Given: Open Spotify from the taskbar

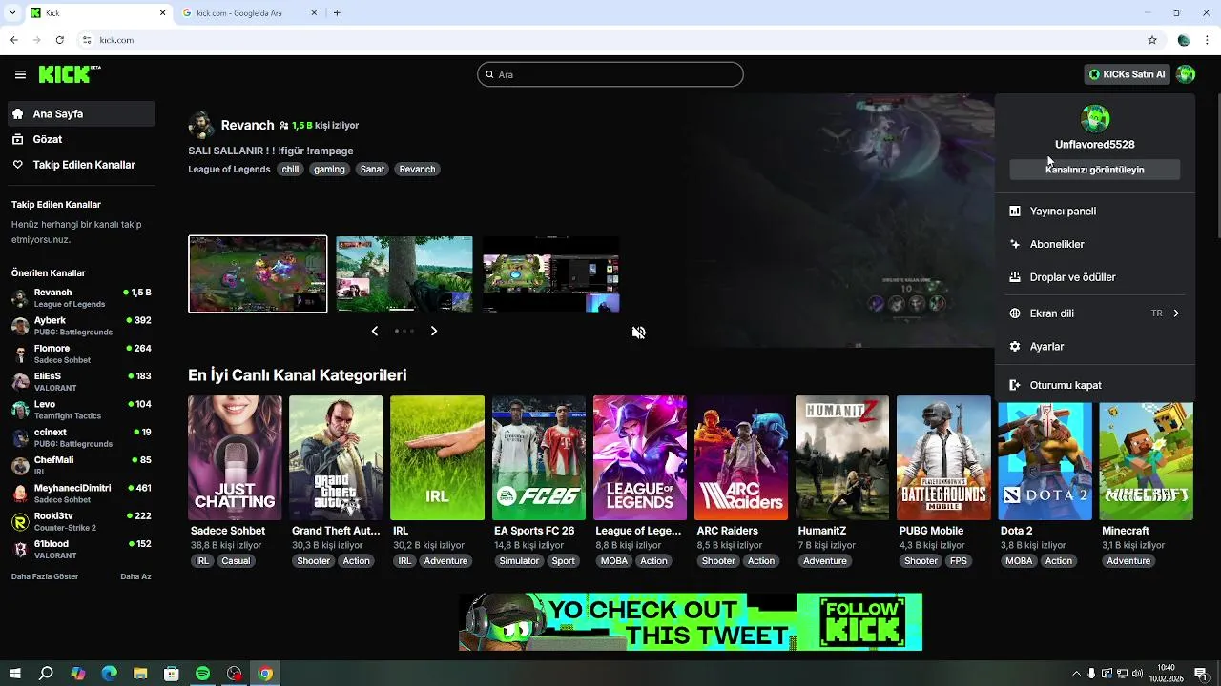Looking at the screenshot, I should tap(202, 674).
